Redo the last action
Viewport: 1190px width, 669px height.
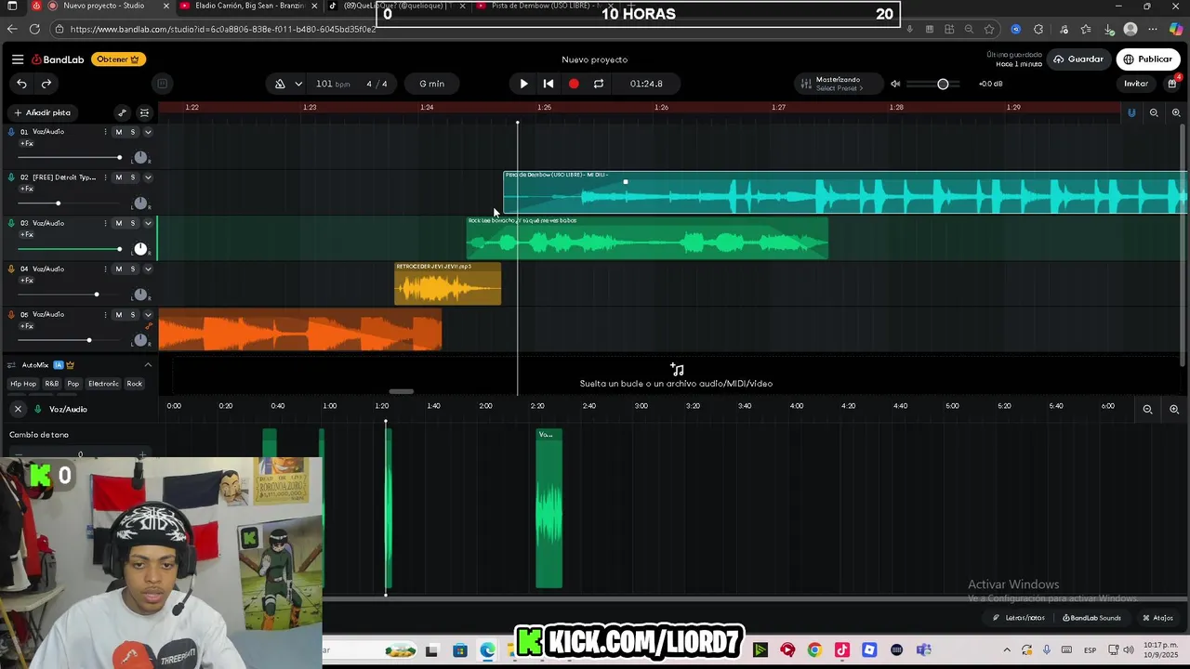pyautogui.click(x=46, y=84)
